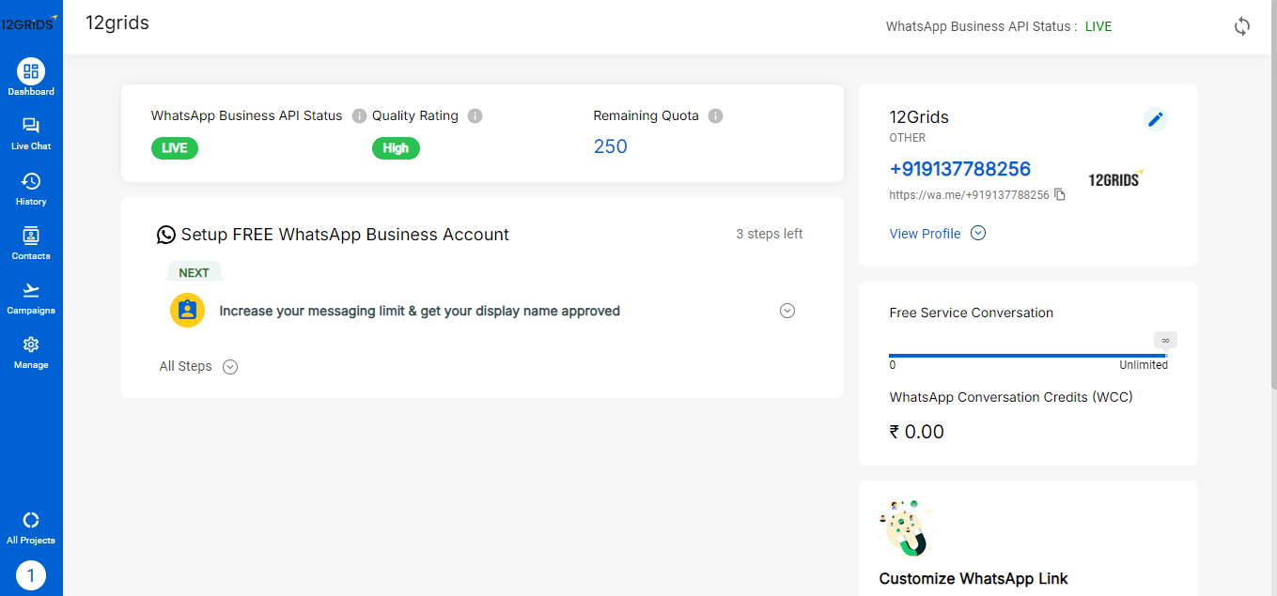Open Manage settings gear in sidebar
The image size is (1277, 596).
coord(31,352)
